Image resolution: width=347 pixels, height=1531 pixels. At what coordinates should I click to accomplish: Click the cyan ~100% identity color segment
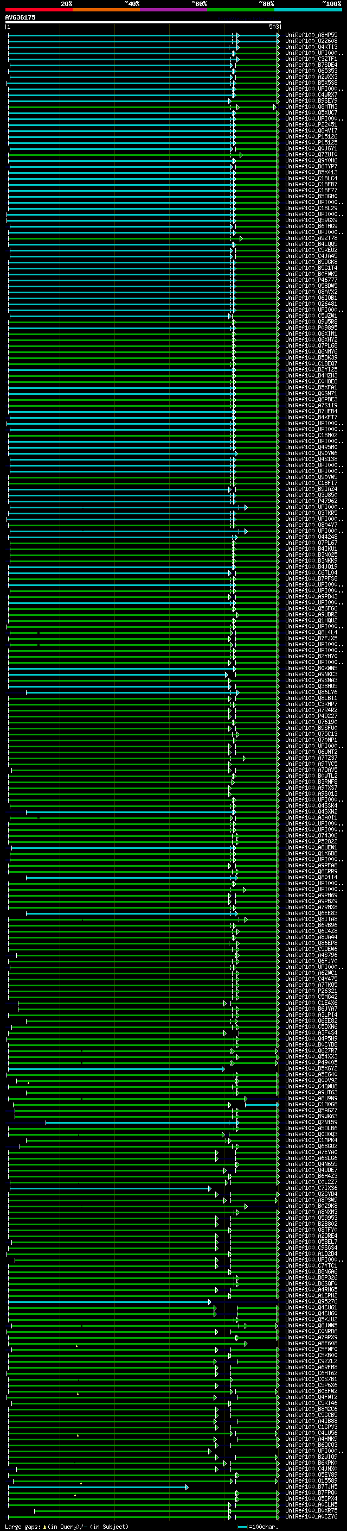[308, 10]
